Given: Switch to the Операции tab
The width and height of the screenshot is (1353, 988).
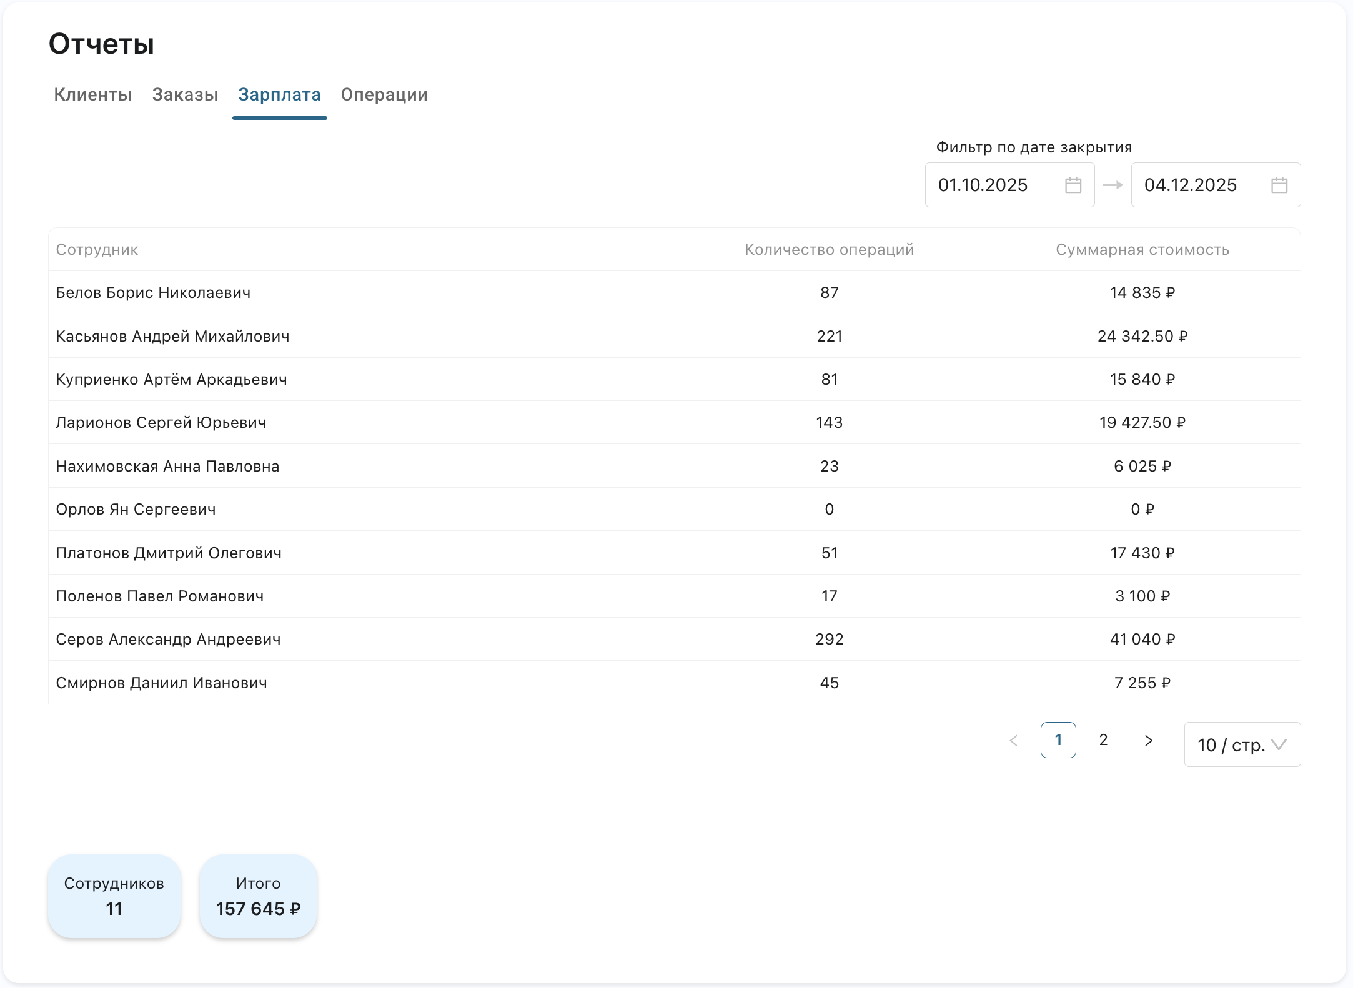Looking at the screenshot, I should point(384,95).
